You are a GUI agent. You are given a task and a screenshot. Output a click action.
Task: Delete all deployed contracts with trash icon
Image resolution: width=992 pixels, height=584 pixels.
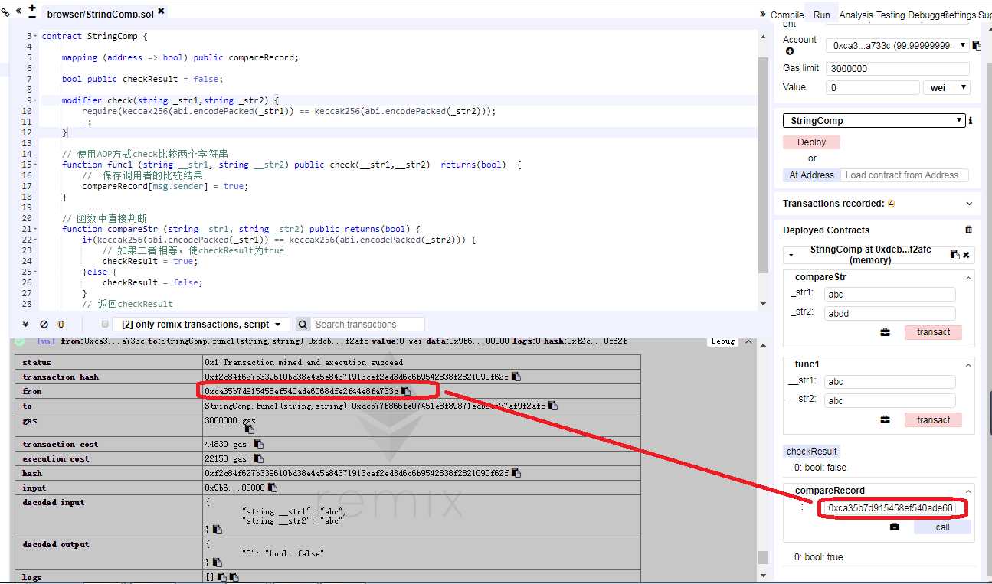[969, 230]
